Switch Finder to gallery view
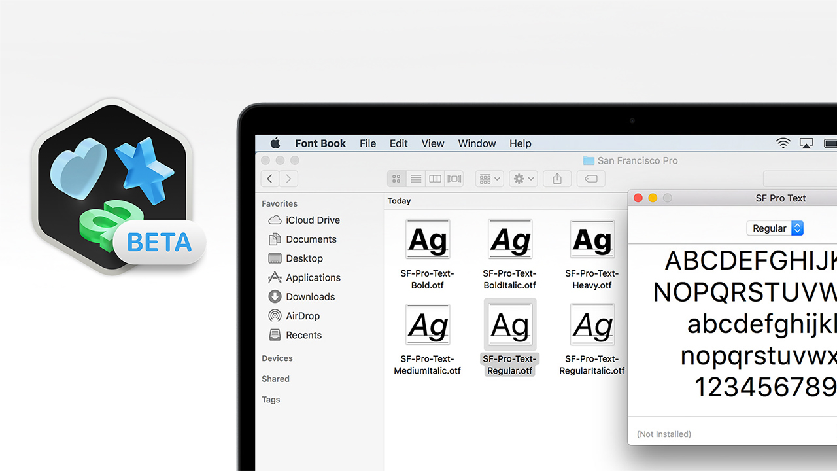The height and width of the screenshot is (471, 837). (x=454, y=179)
